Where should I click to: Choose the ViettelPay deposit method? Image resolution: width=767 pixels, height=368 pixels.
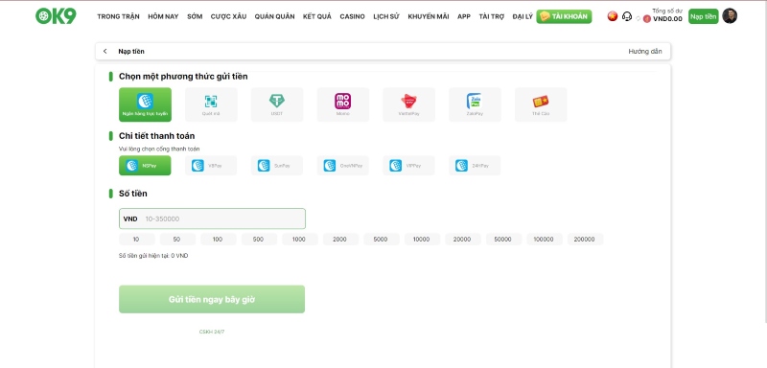tap(408, 104)
